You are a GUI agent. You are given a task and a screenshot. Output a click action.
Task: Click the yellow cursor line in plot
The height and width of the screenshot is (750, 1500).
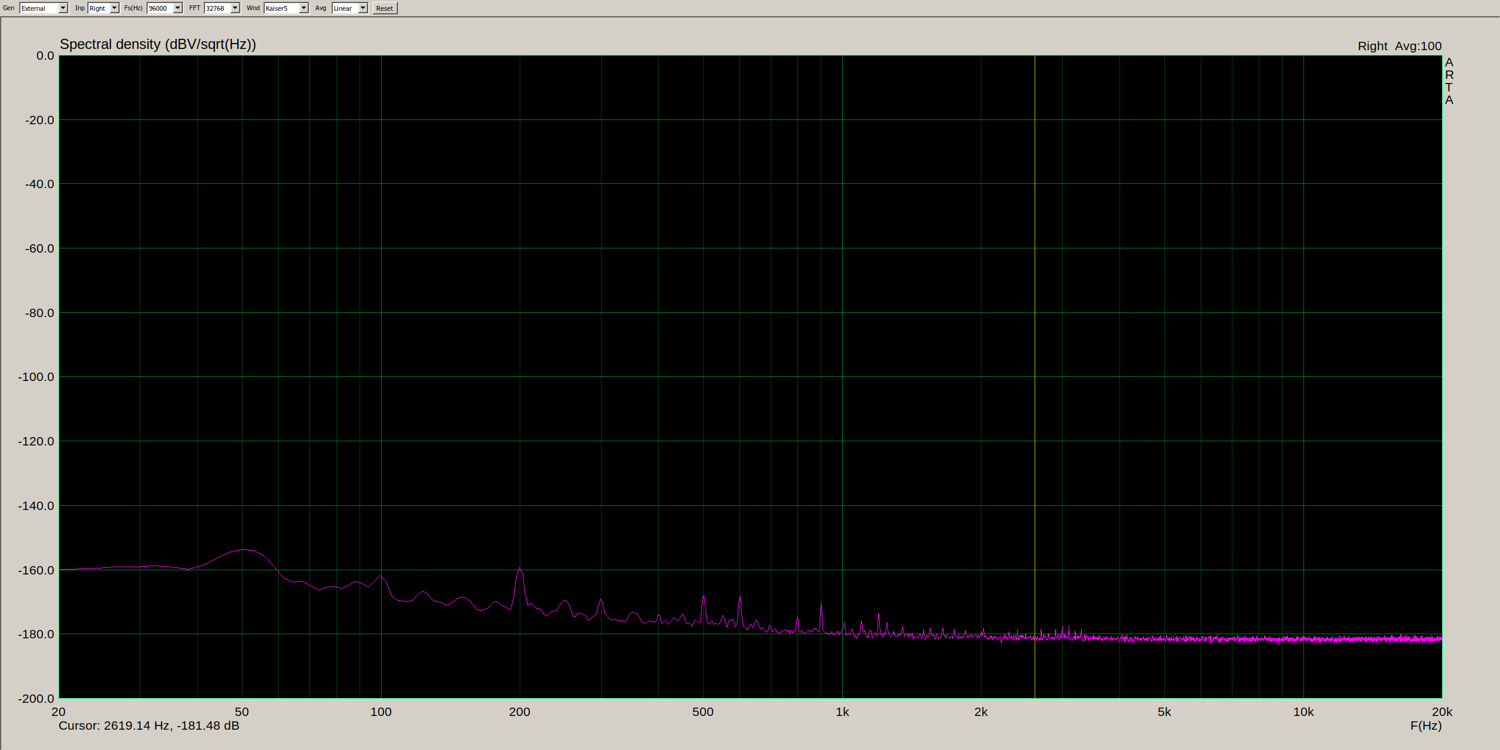1035,376
